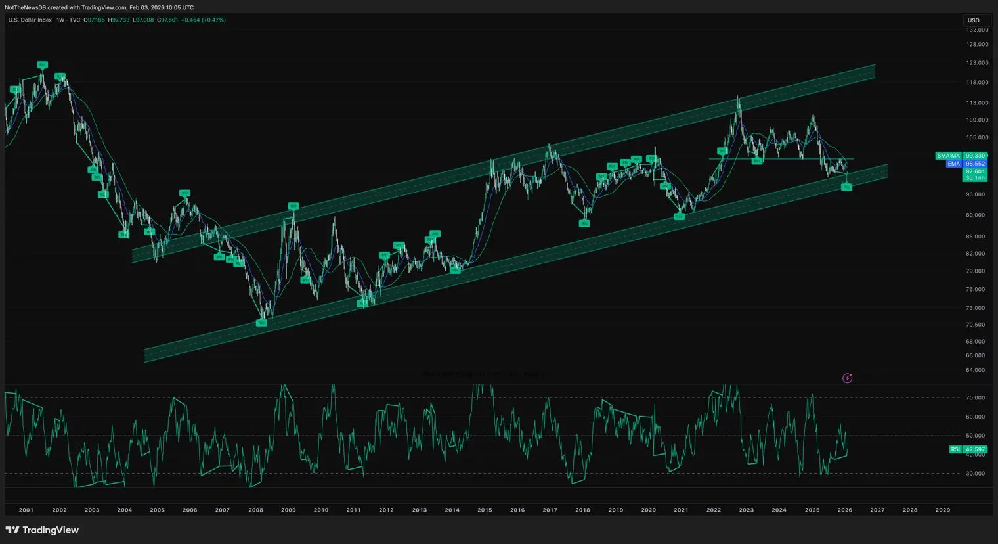Screen dimensions: 998x544
Task: Click the 70.500 price axis label
Action: click(975, 325)
